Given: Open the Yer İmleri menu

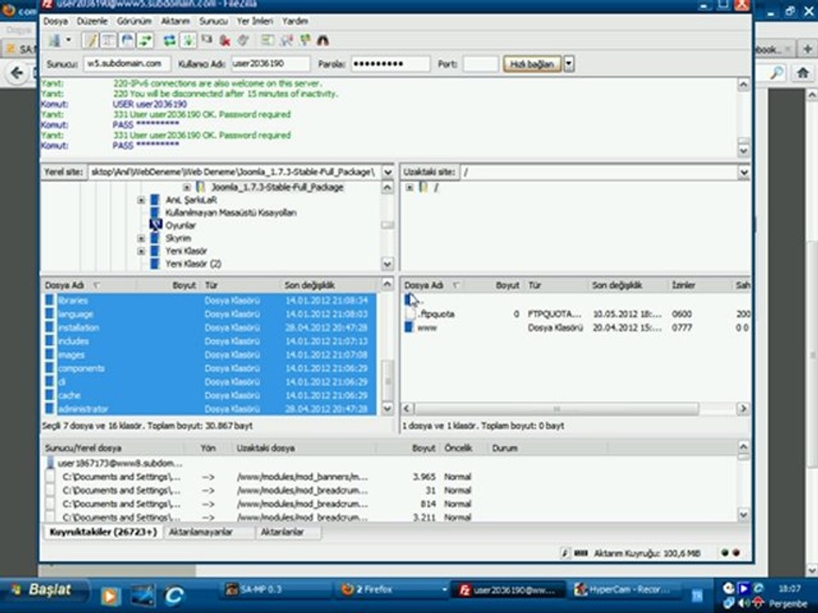Looking at the screenshot, I should tap(255, 20).
